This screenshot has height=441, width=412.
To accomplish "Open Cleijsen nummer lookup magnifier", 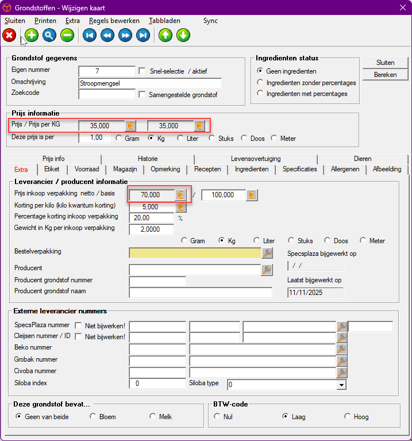I will (x=342, y=337).
